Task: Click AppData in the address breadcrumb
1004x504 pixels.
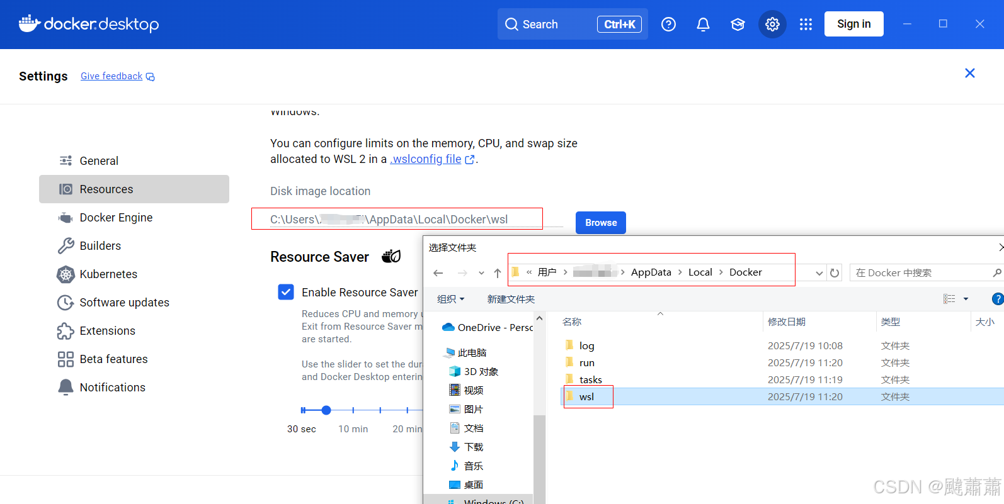Action: 651,272
